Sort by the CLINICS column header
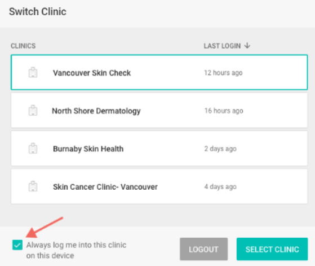 [x=23, y=46]
